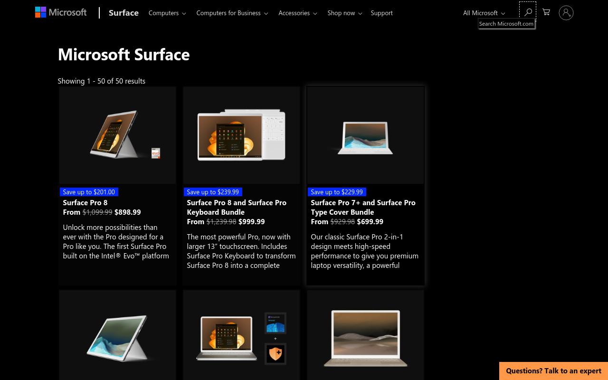Click the Save up to $201.00 badge

coord(89,192)
